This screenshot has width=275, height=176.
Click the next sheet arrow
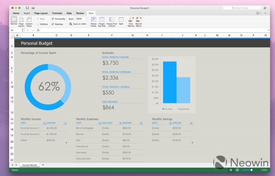(x=16, y=165)
